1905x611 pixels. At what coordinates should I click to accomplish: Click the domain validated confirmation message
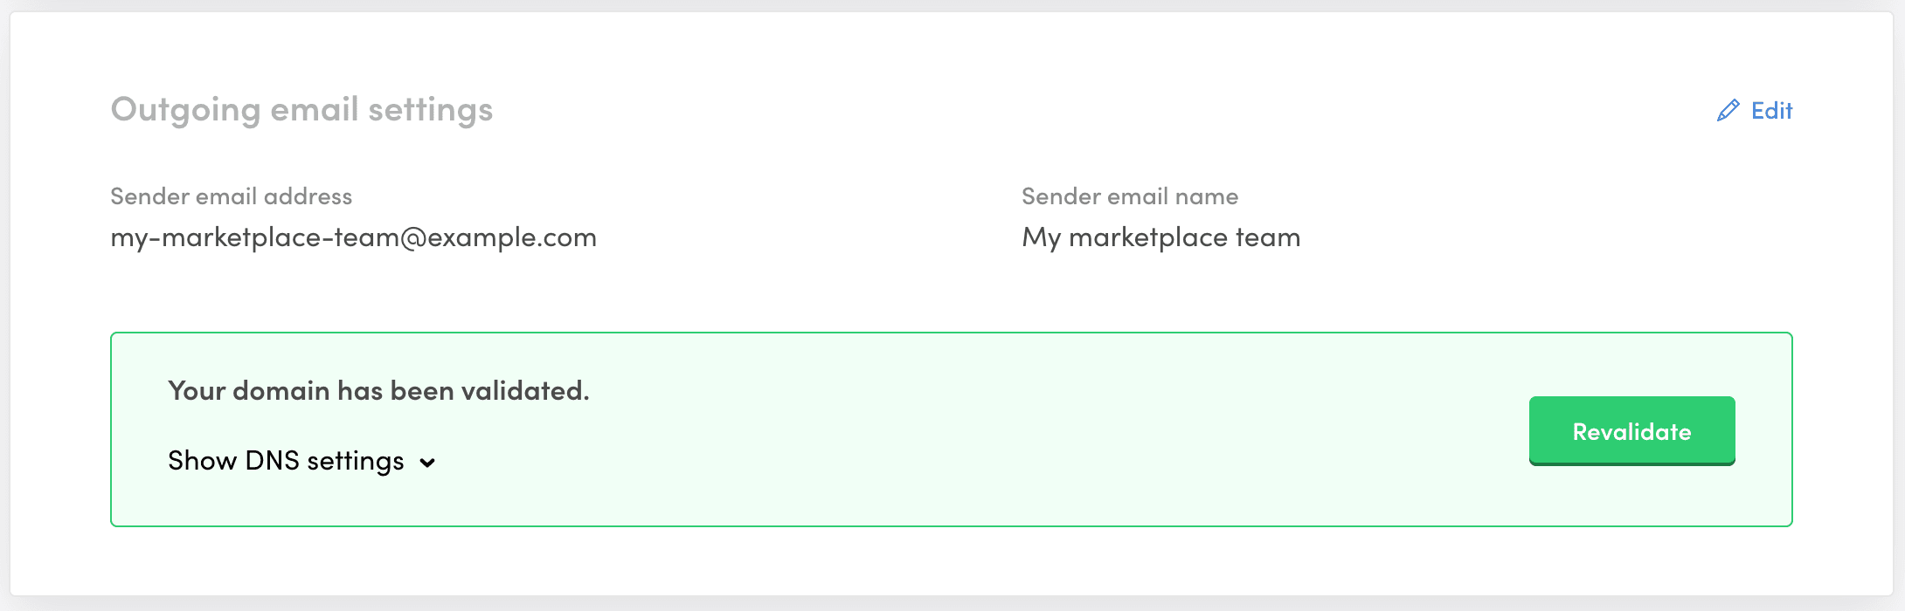(x=378, y=391)
